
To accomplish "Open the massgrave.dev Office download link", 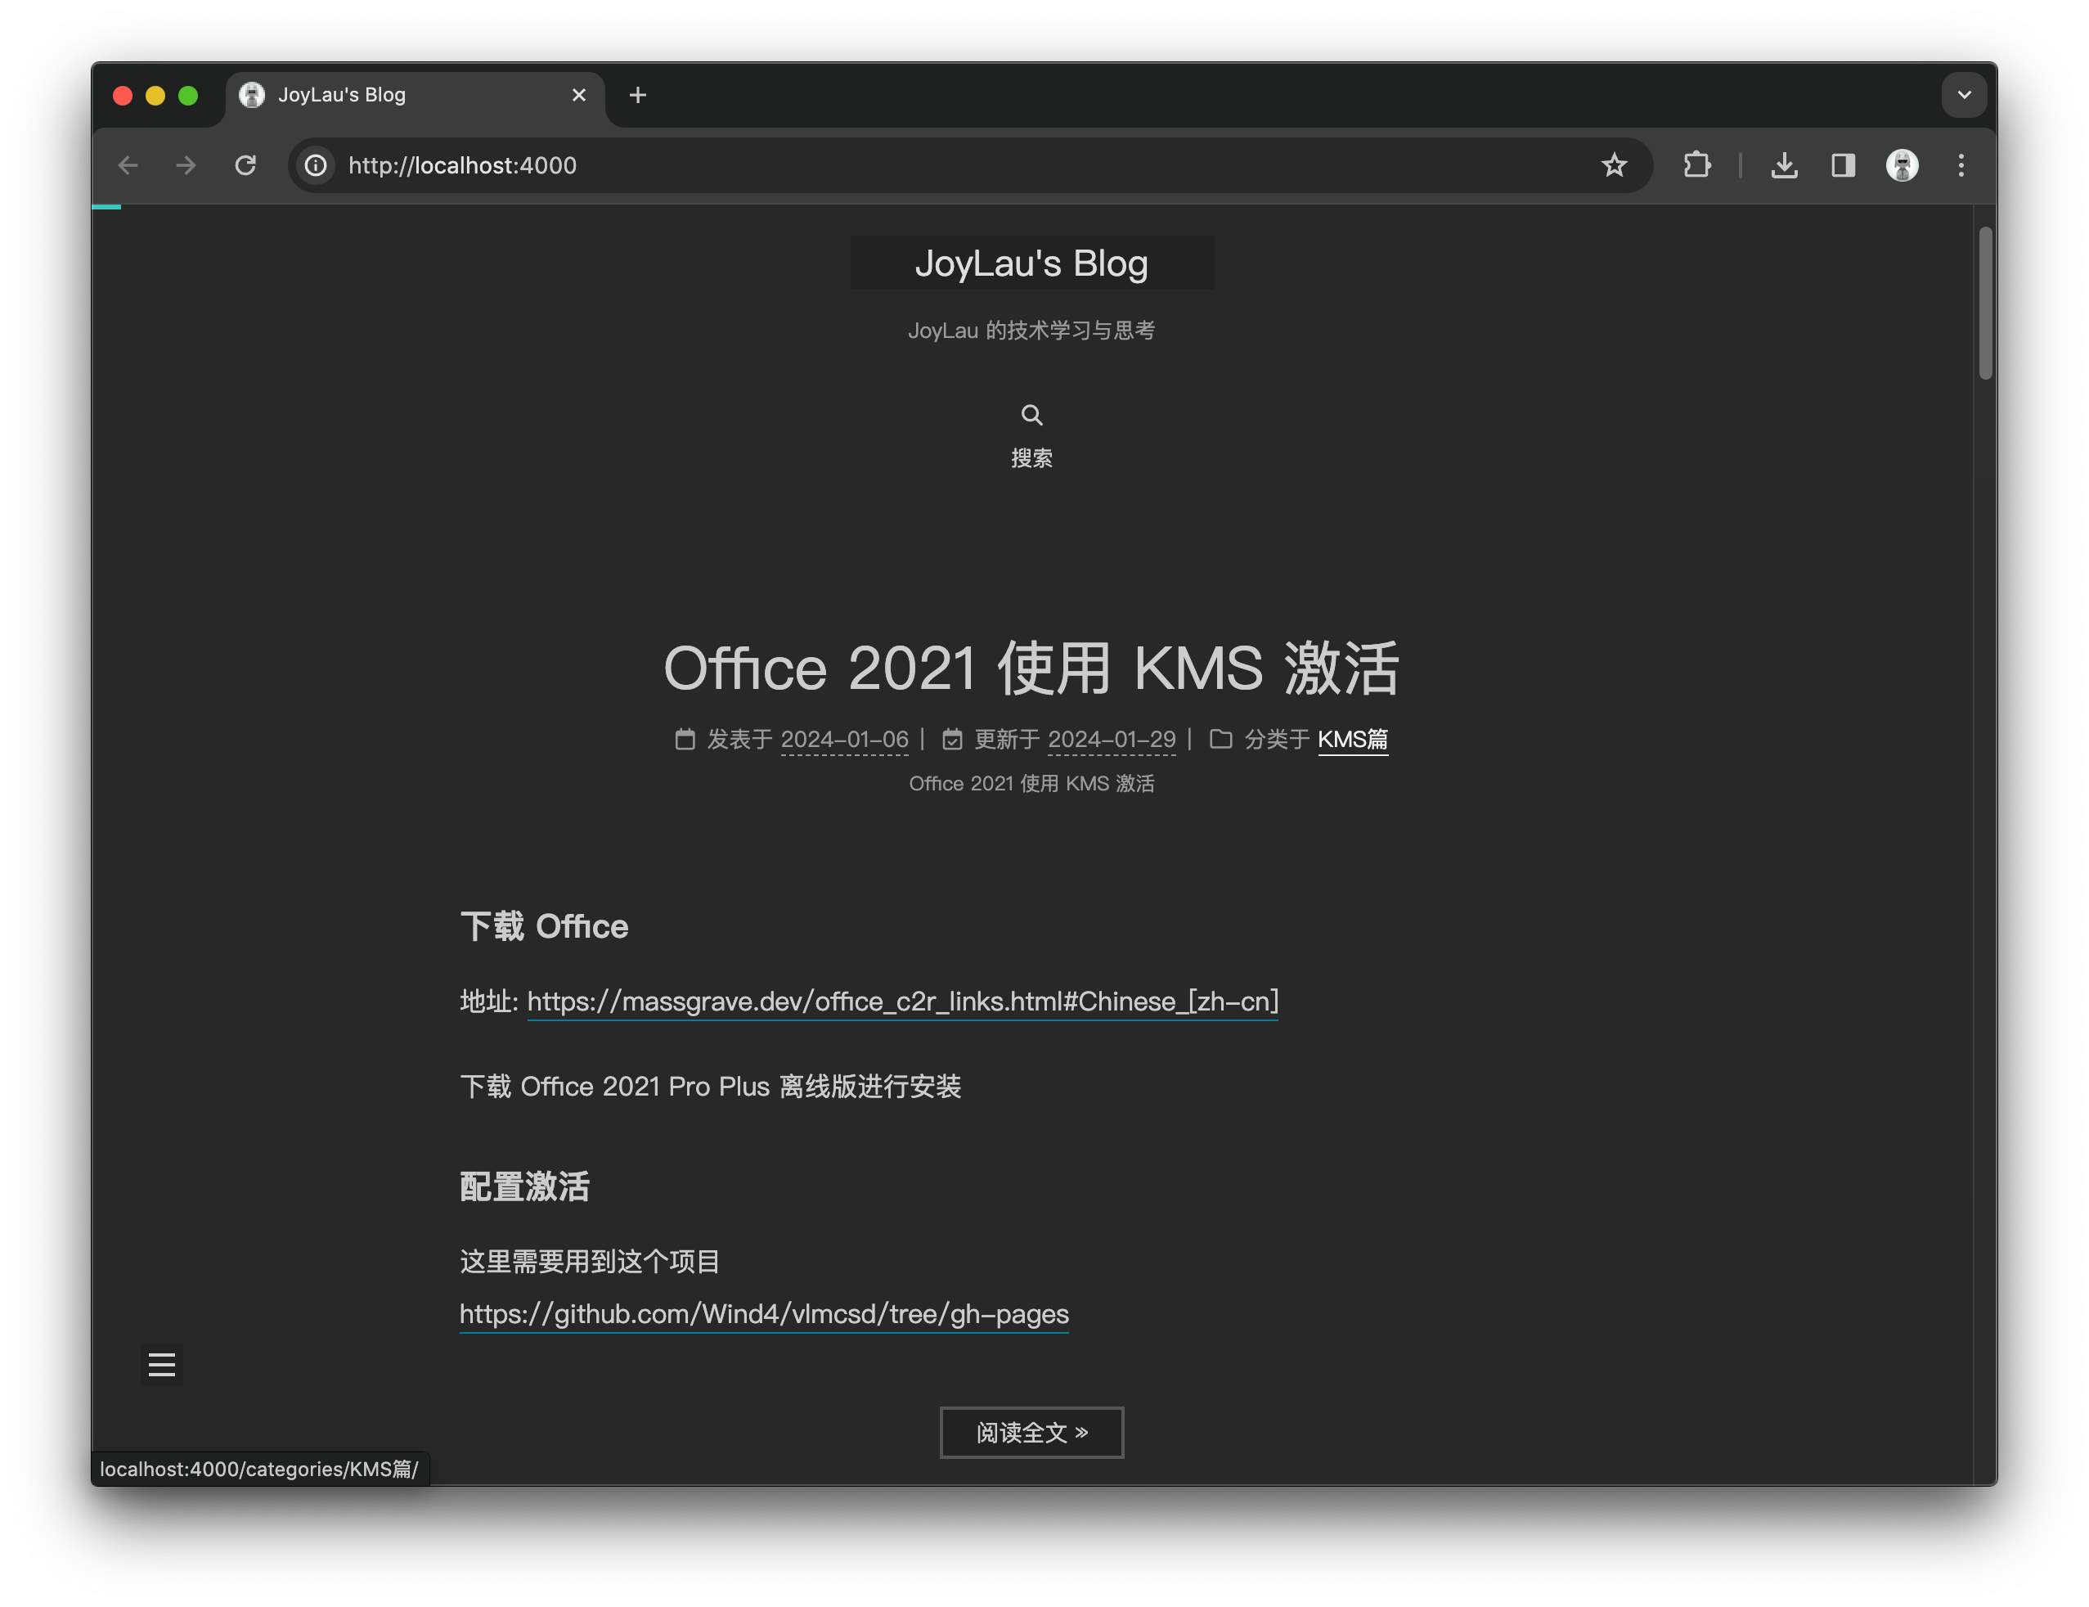I will point(901,1002).
